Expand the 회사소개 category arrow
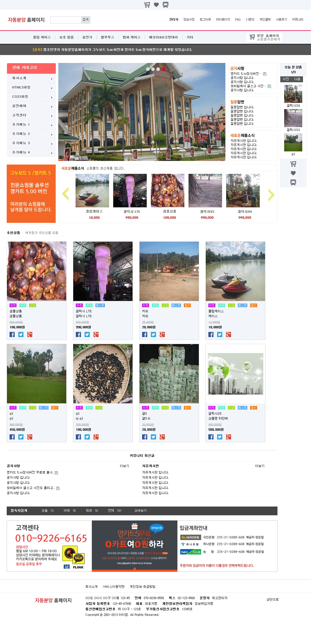 tap(52, 79)
